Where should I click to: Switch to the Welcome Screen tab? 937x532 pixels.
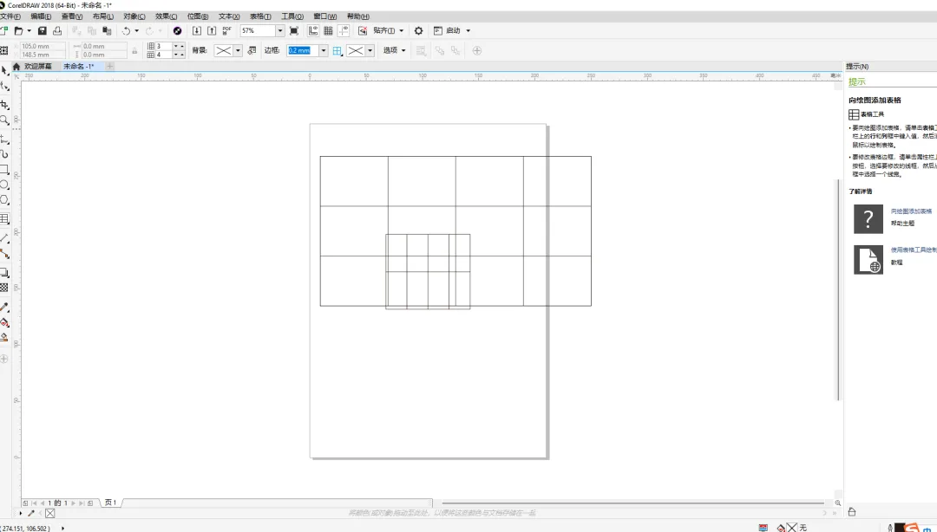(x=37, y=66)
